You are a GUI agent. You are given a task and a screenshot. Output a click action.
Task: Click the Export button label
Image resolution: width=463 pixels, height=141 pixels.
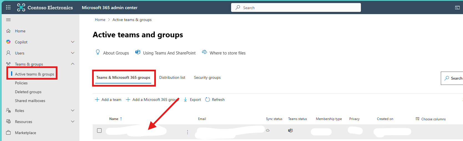pos(195,100)
